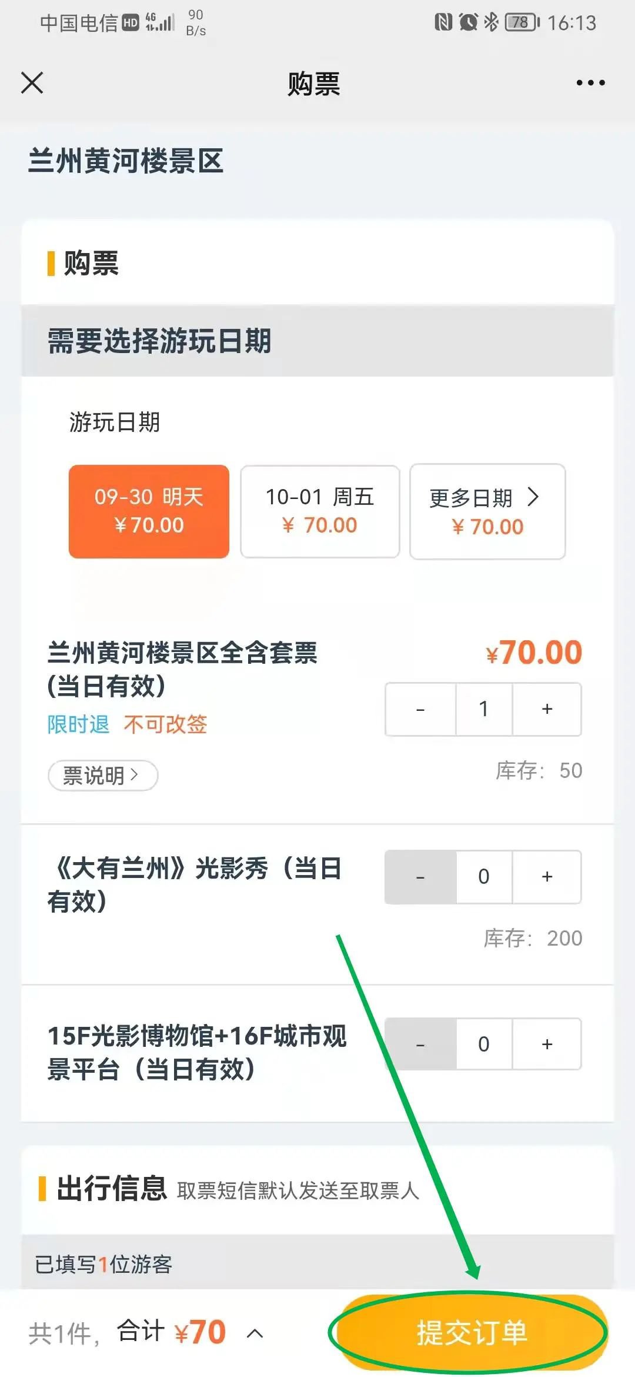The height and width of the screenshot is (1377, 635).
Task: Increase the 全含套票 ticket quantity
Action: 547,709
